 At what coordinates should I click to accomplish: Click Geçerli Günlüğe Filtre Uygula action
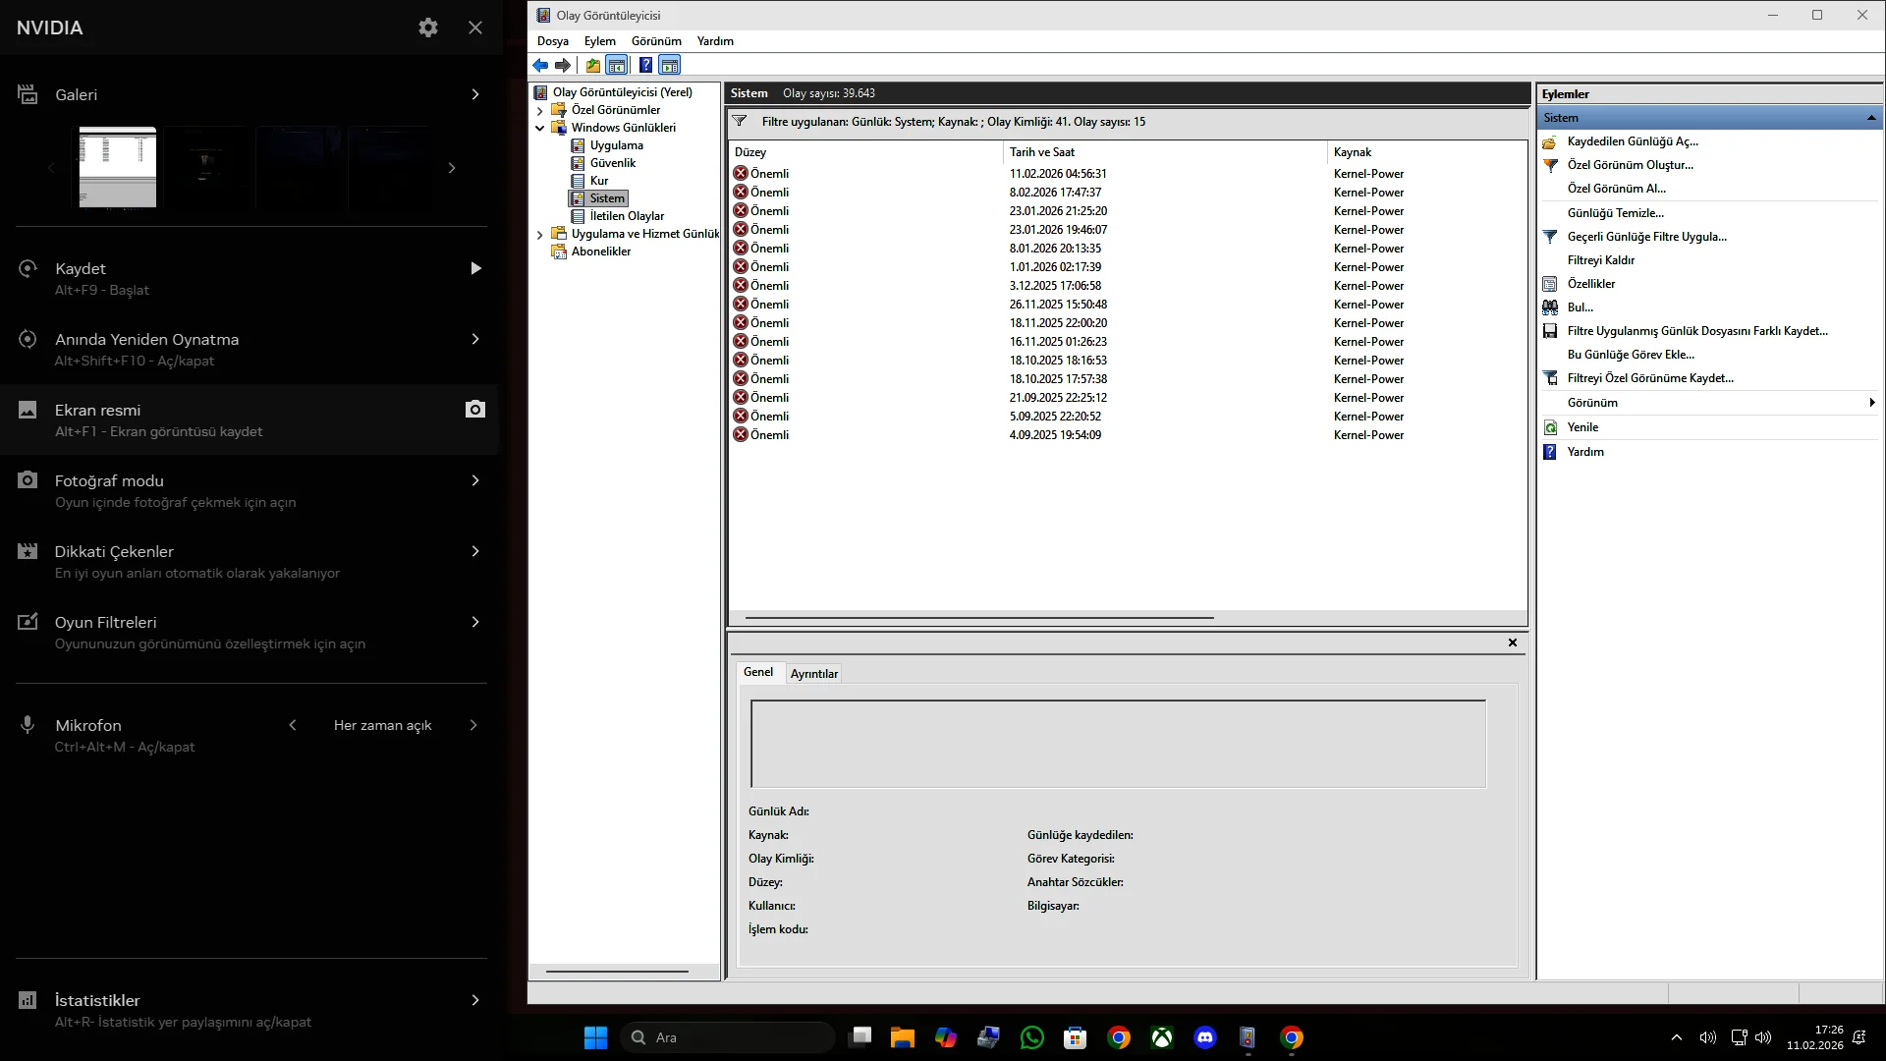(1646, 237)
